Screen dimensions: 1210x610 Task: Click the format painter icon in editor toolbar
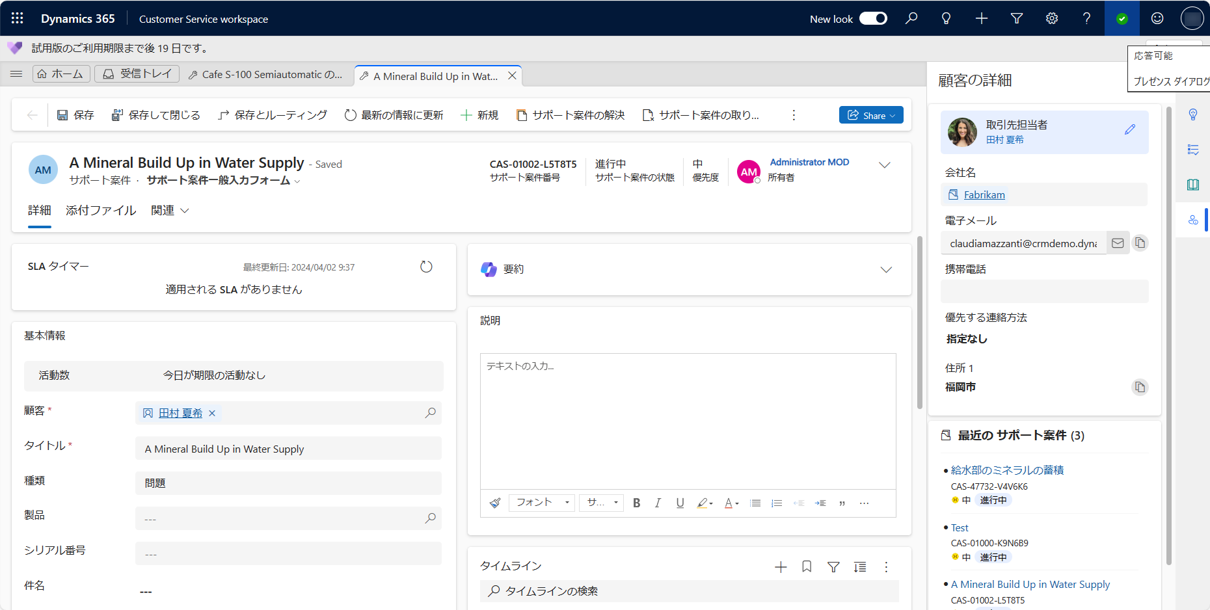point(495,503)
